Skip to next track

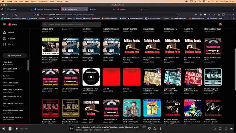point(17,128)
